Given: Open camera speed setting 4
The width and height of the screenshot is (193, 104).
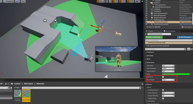Looking at the screenshot, I should point(137,1).
